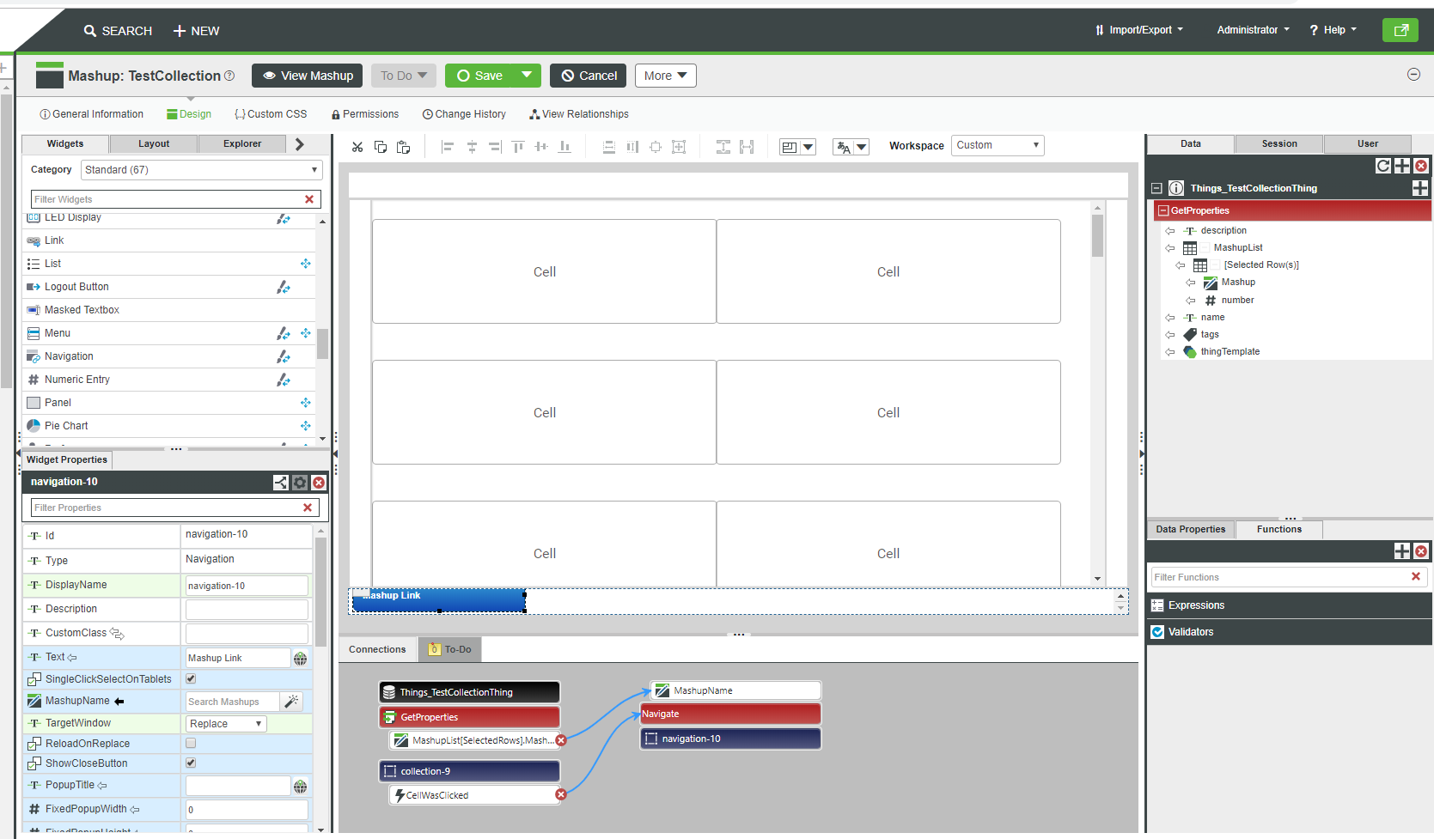Click the View Mashup button
This screenshot has height=839, width=1434.
point(307,76)
